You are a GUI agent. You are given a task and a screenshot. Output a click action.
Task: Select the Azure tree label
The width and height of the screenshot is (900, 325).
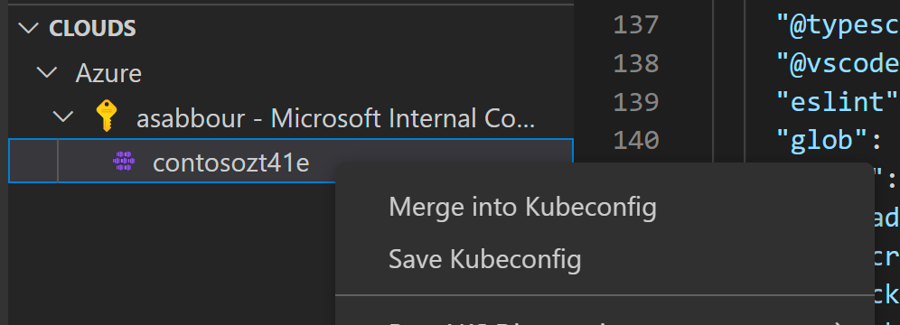[108, 73]
